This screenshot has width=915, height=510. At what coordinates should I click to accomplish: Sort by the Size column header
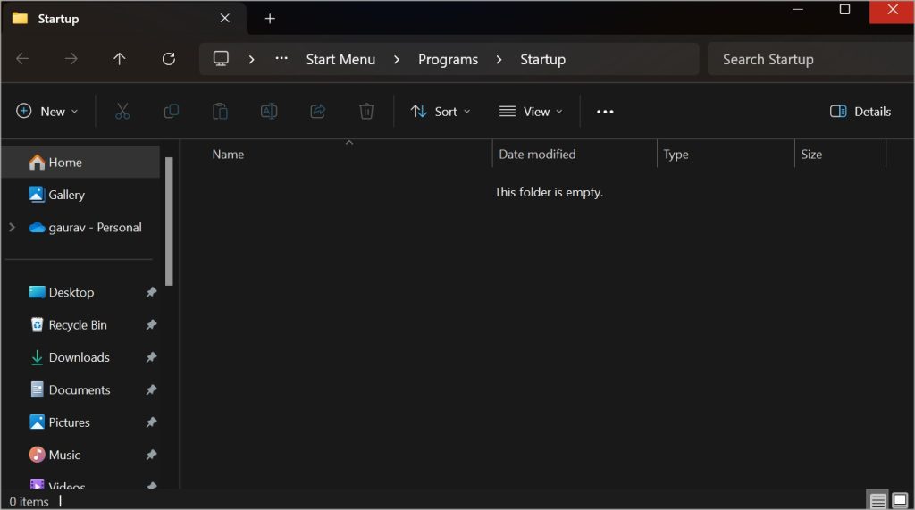(x=811, y=155)
